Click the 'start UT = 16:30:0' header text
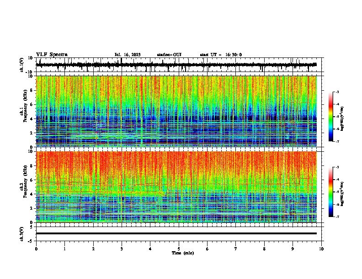Image resolution: width=362 pixels, height=279 pixels. (221, 55)
